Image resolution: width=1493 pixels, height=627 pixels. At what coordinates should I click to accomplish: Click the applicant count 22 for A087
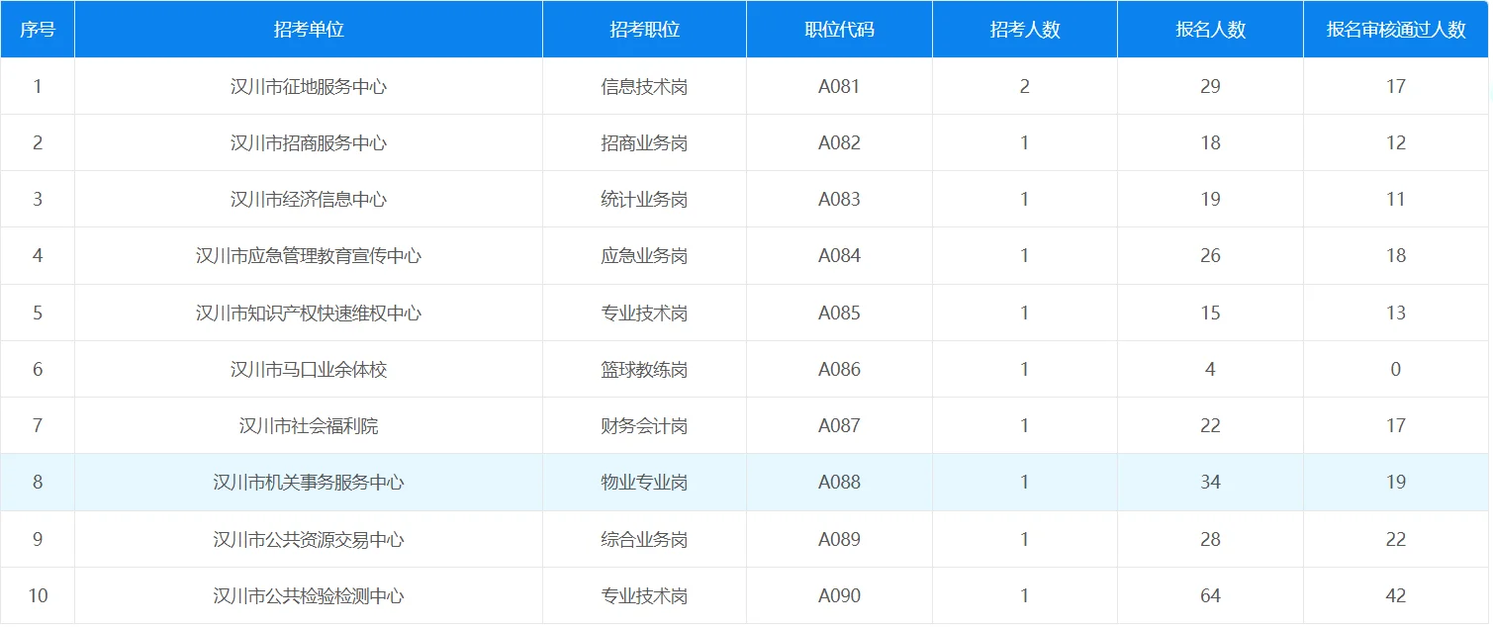pyautogui.click(x=1209, y=425)
